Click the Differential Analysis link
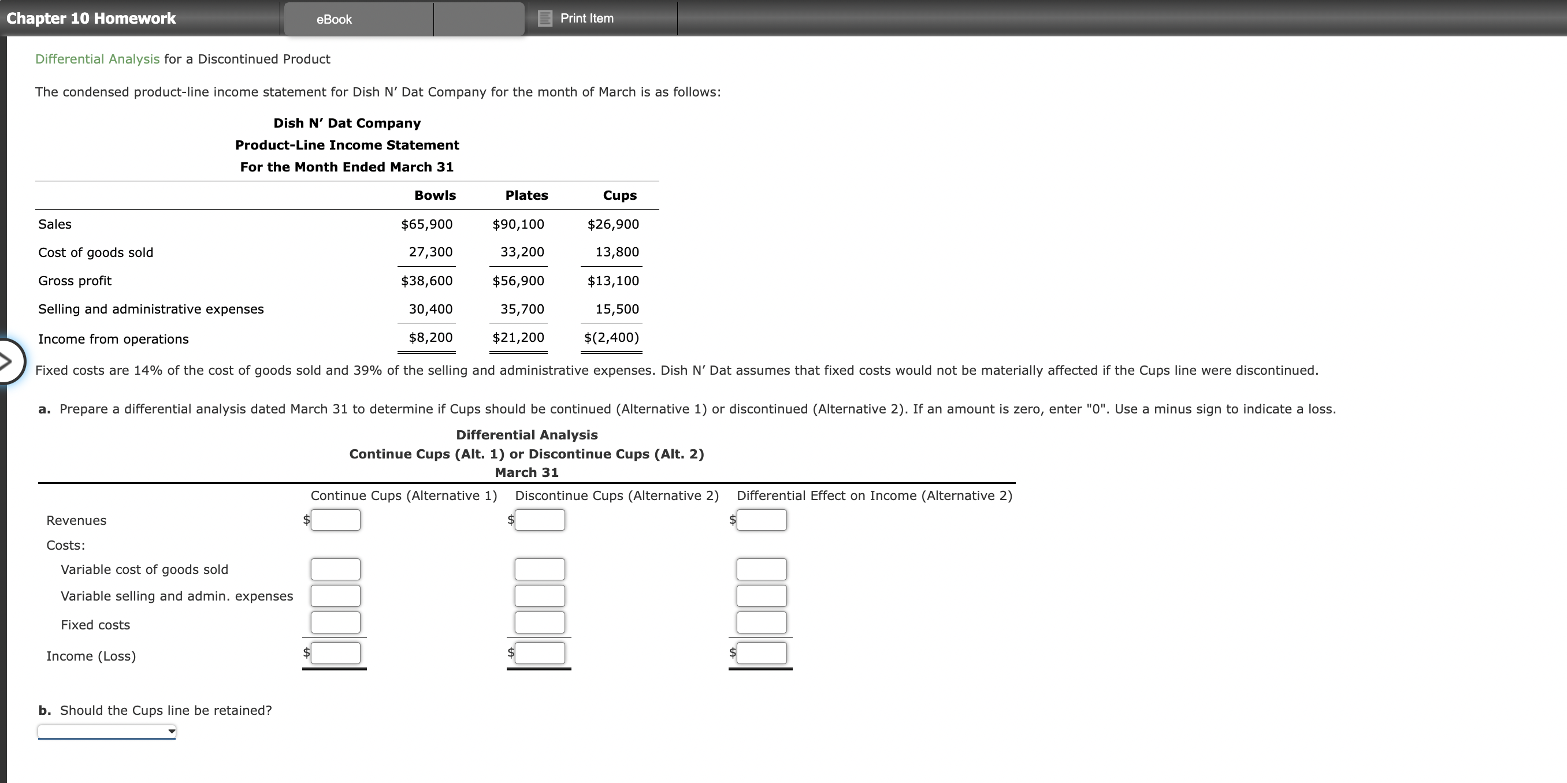 pos(96,59)
